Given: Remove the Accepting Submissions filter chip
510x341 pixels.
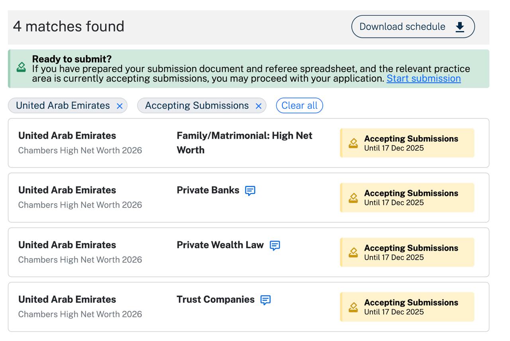Looking at the screenshot, I should click(x=258, y=106).
